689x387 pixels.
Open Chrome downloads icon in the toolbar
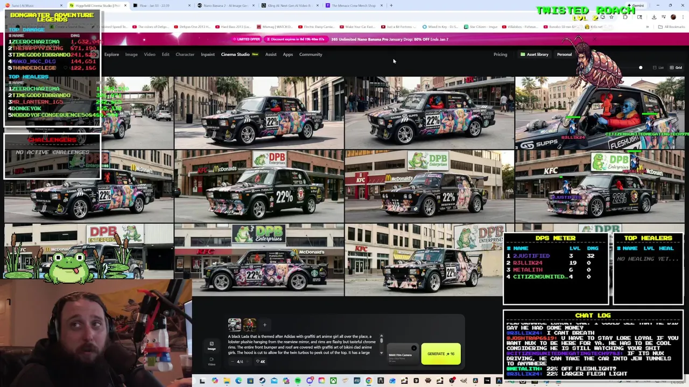pyautogui.click(x=654, y=17)
